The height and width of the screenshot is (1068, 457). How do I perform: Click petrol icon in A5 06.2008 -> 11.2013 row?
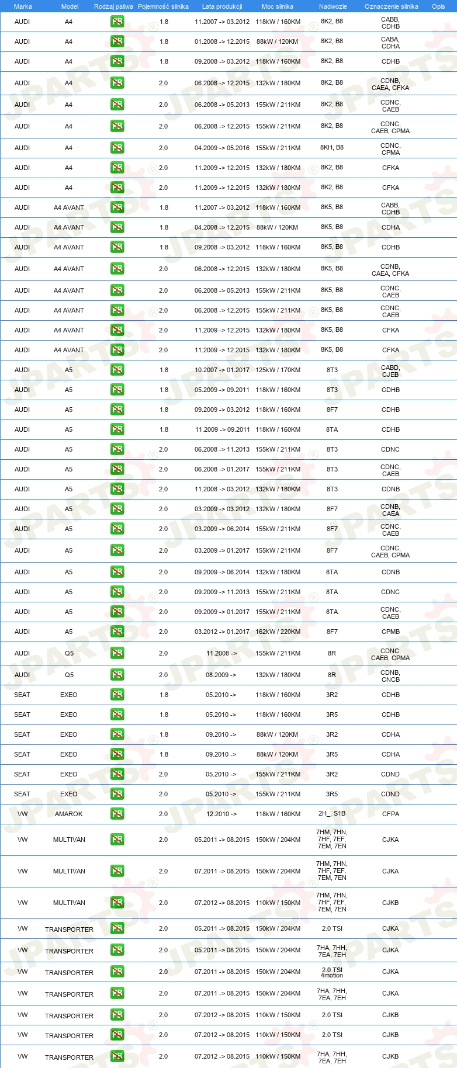coord(117,449)
